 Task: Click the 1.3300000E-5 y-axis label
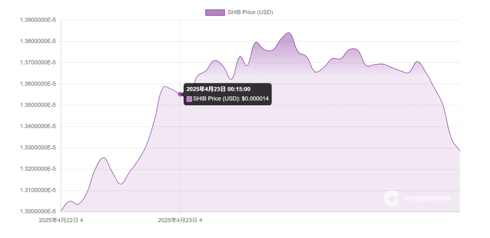point(38,148)
